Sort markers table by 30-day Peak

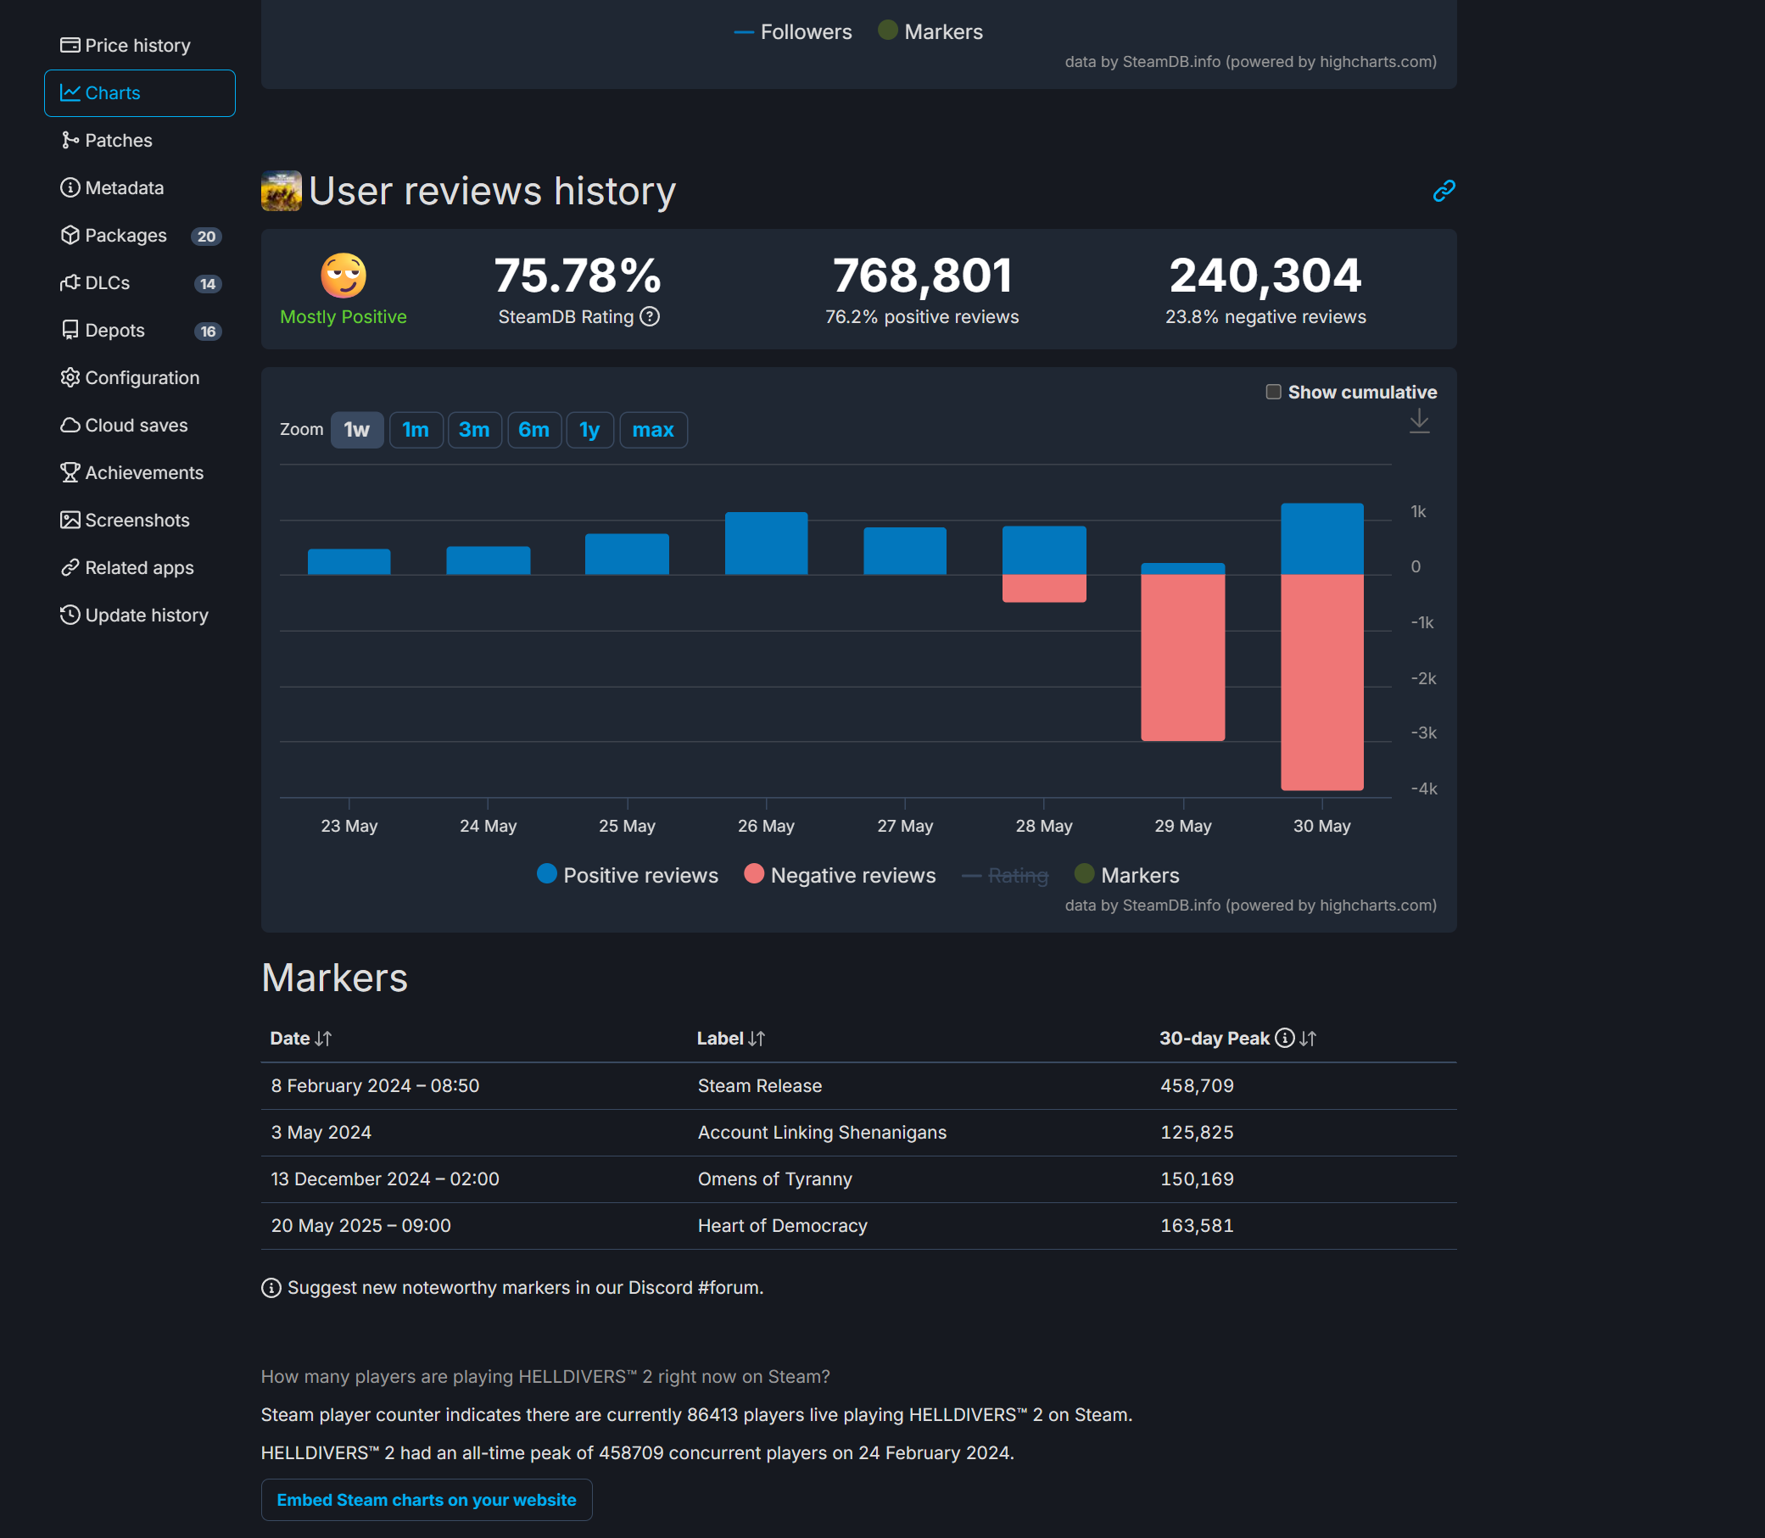[x=1238, y=1039]
